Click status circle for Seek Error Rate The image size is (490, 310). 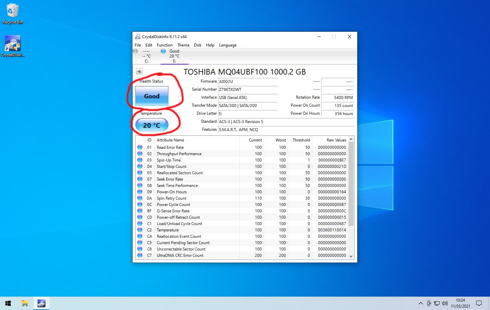tap(140, 179)
